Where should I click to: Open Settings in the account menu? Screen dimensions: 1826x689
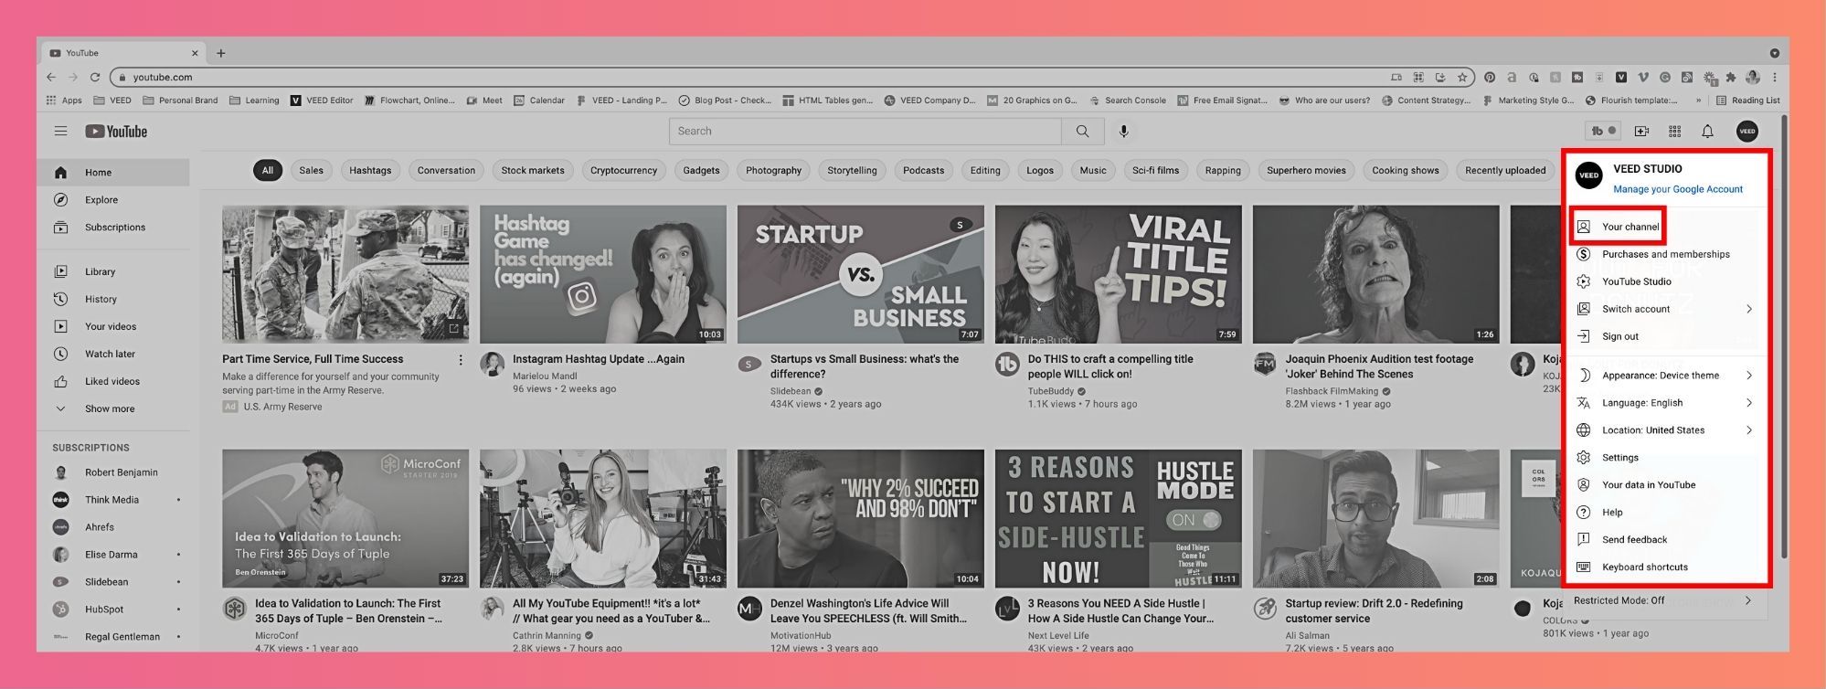click(x=1666, y=458)
